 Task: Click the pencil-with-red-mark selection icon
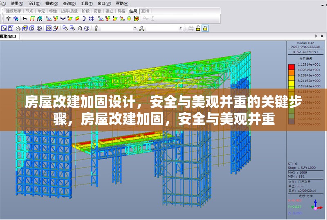(x=56, y=28)
